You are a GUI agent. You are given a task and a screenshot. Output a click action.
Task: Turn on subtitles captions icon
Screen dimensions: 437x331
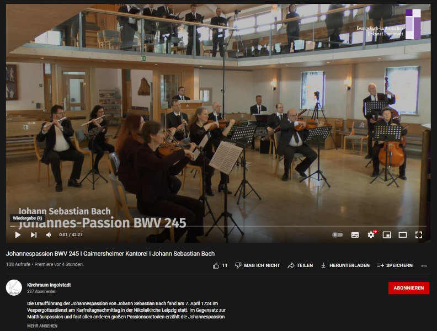pos(355,235)
